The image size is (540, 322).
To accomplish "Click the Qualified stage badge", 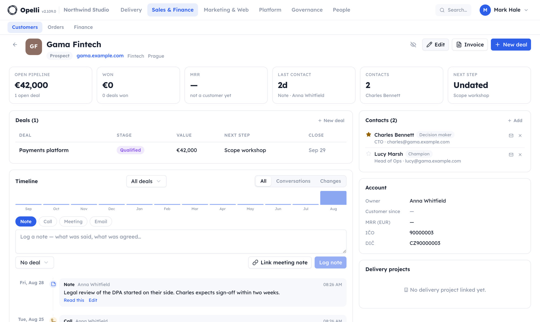I will pyautogui.click(x=130, y=150).
